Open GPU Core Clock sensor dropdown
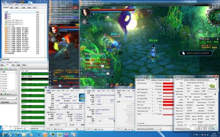 (x=152, y=83)
